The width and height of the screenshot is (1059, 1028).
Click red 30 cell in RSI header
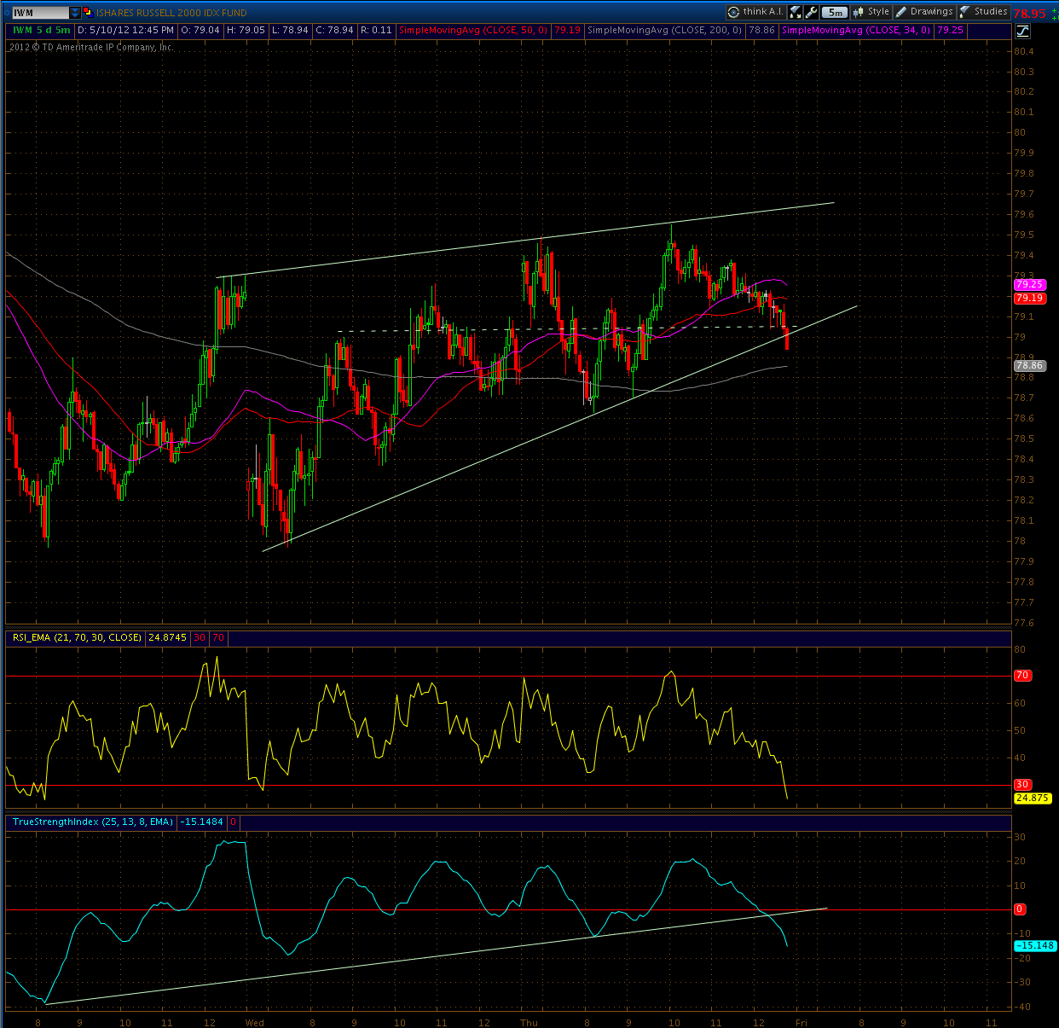200,637
